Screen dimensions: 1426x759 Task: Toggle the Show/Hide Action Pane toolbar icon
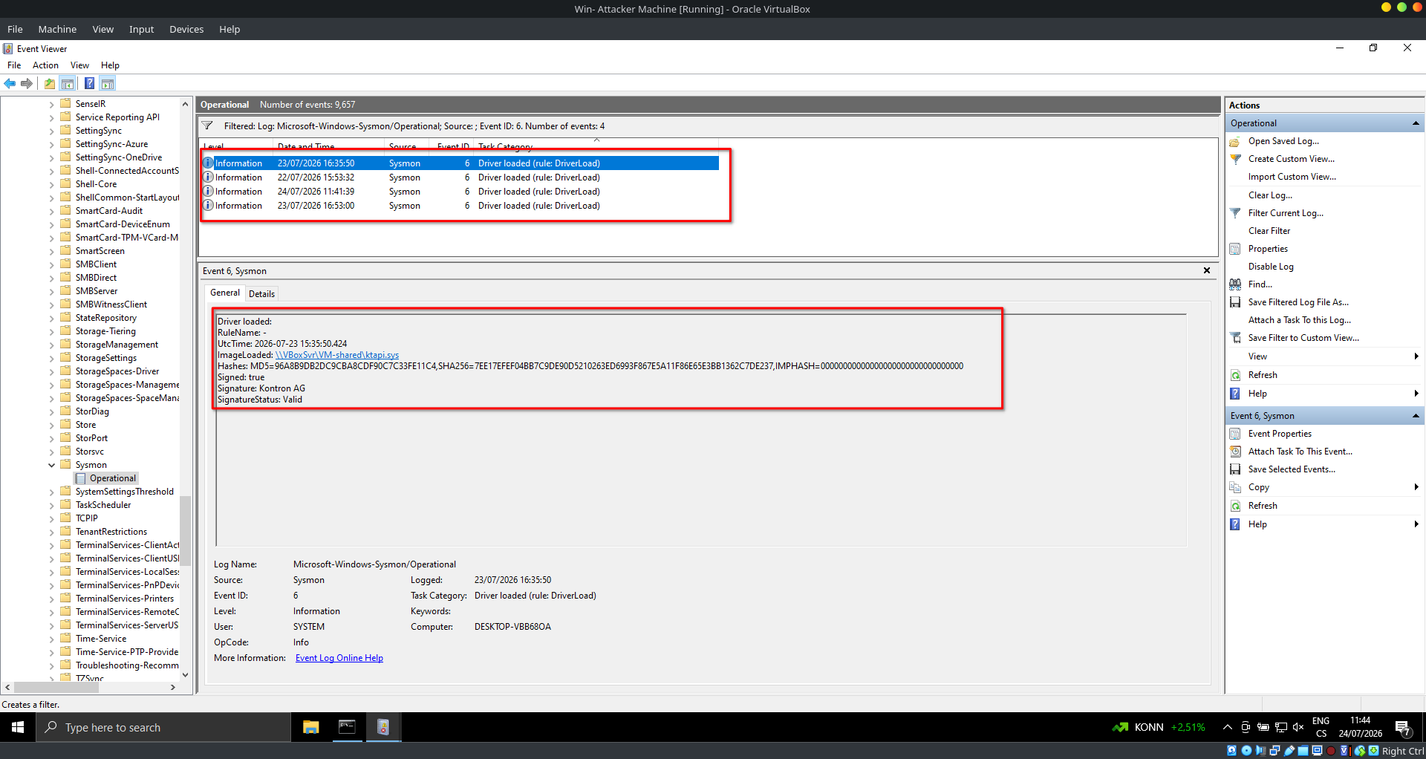[108, 83]
